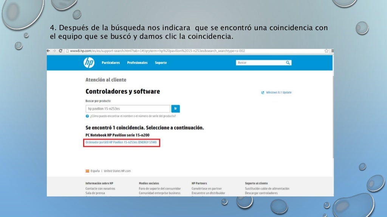Image resolution: width=387 pixels, height=217 pixels.
Task: Open Encuentre un distribuidor link
Action: 208,193
